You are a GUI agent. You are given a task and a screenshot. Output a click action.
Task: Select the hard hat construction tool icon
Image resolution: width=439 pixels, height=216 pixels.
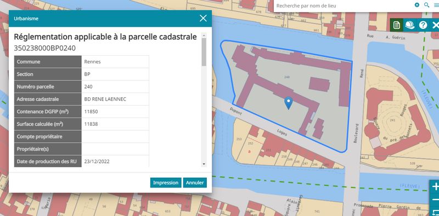[x=409, y=25]
